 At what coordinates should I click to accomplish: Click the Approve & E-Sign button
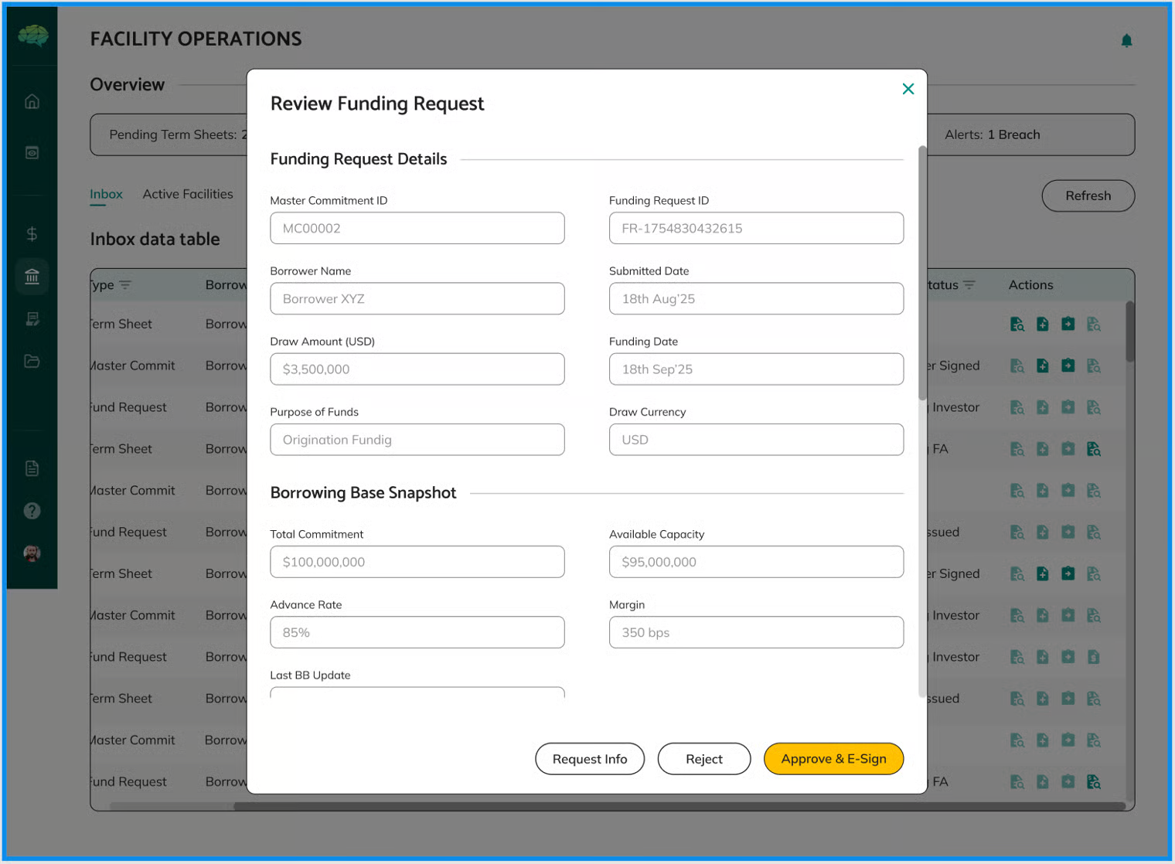[833, 759]
